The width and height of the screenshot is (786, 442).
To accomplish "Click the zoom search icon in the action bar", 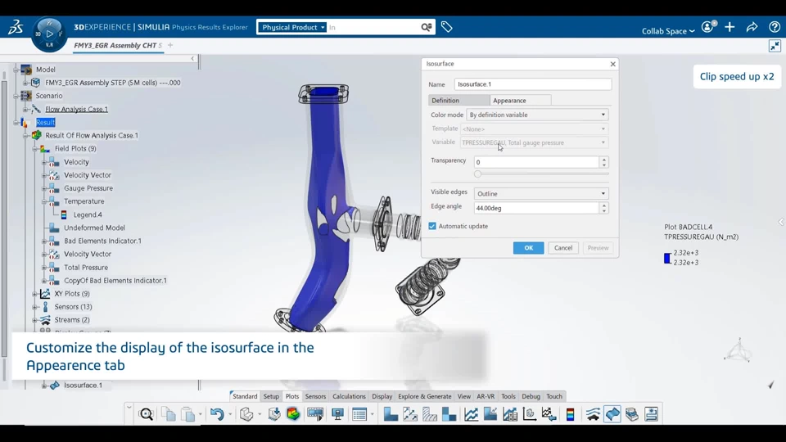I will [x=146, y=414].
